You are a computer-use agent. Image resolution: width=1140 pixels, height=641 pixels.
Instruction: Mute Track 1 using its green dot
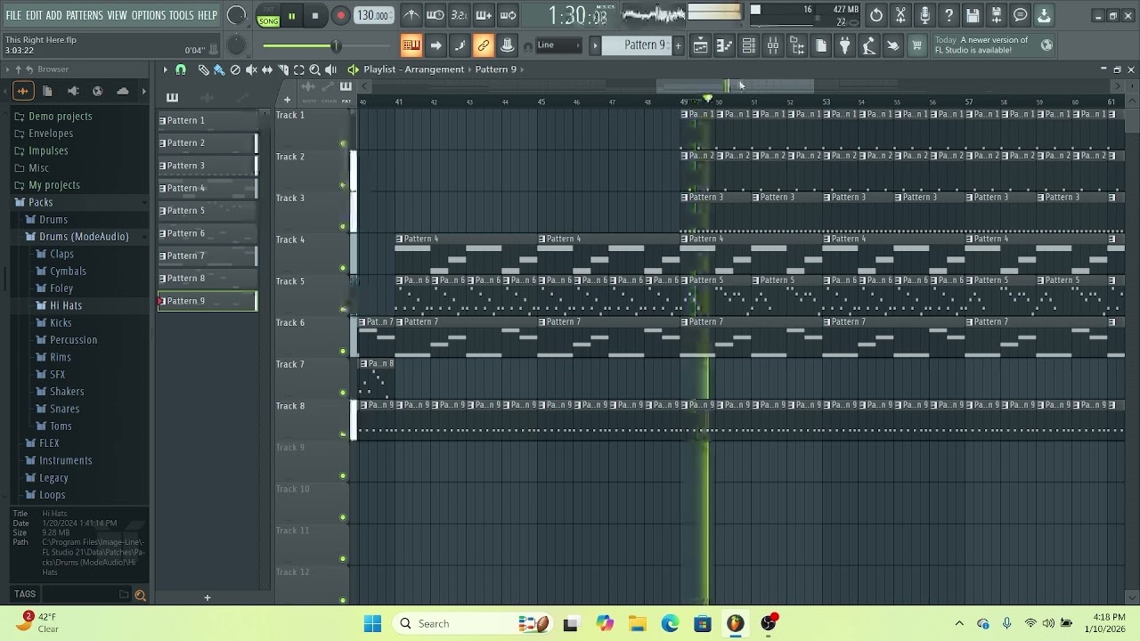point(344,143)
